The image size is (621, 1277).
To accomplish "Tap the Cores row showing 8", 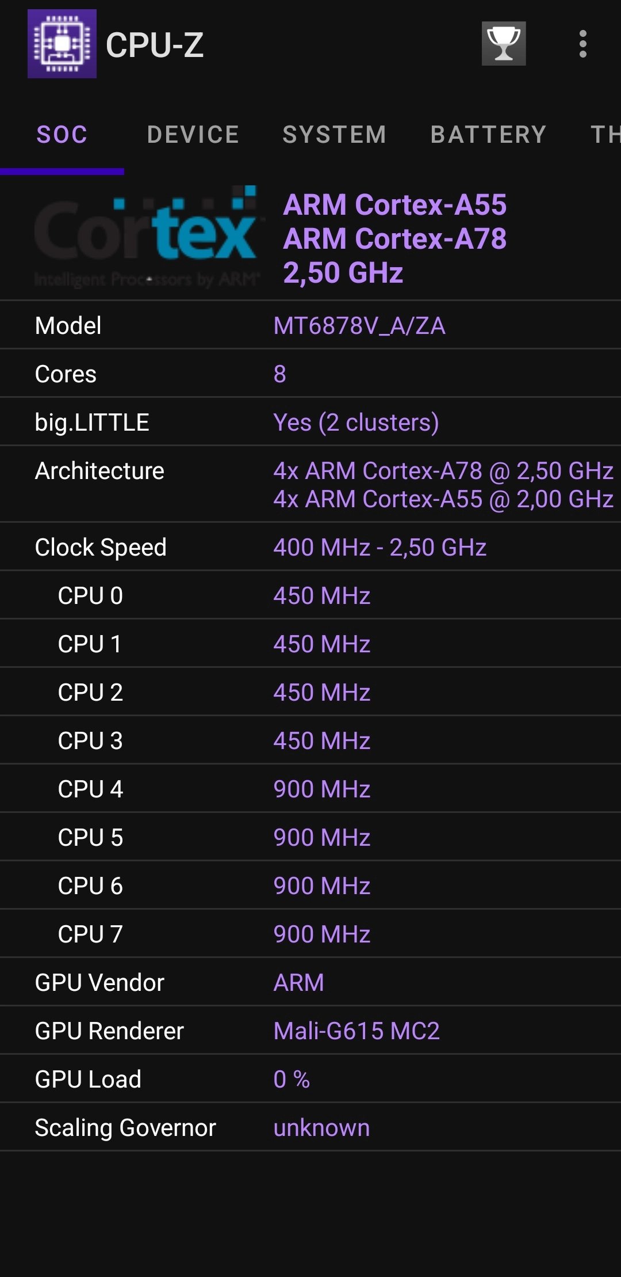I will 310,373.
